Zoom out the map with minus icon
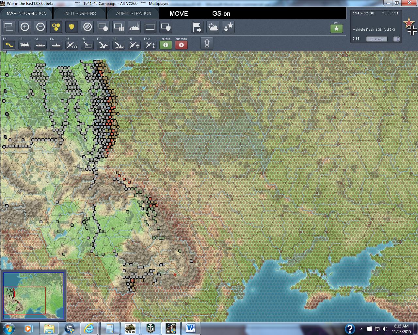This screenshot has height=335, width=418. coord(40,27)
